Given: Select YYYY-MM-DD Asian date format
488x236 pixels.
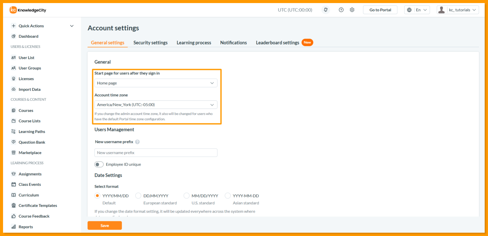Looking at the screenshot, I should click(x=228, y=196).
